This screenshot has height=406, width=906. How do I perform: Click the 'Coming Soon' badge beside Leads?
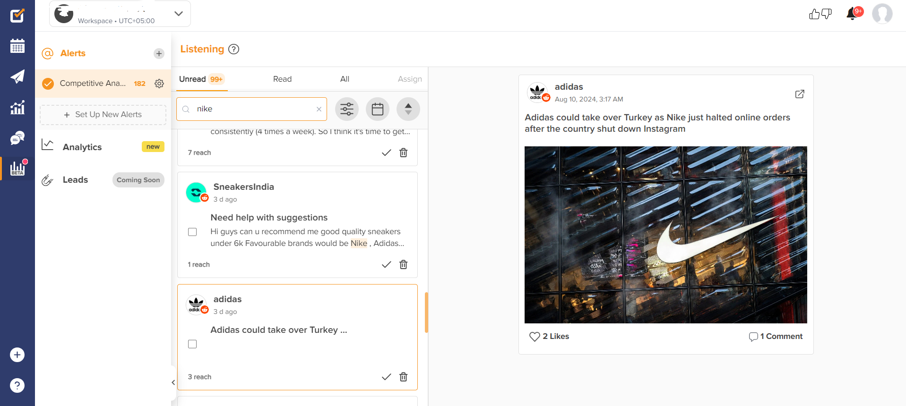tap(138, 180)
